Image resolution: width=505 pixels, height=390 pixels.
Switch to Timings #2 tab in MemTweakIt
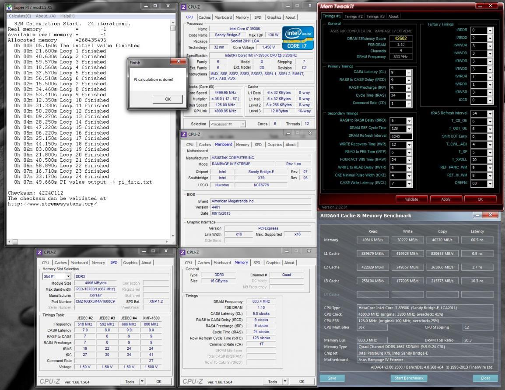[x=353, y=17]
